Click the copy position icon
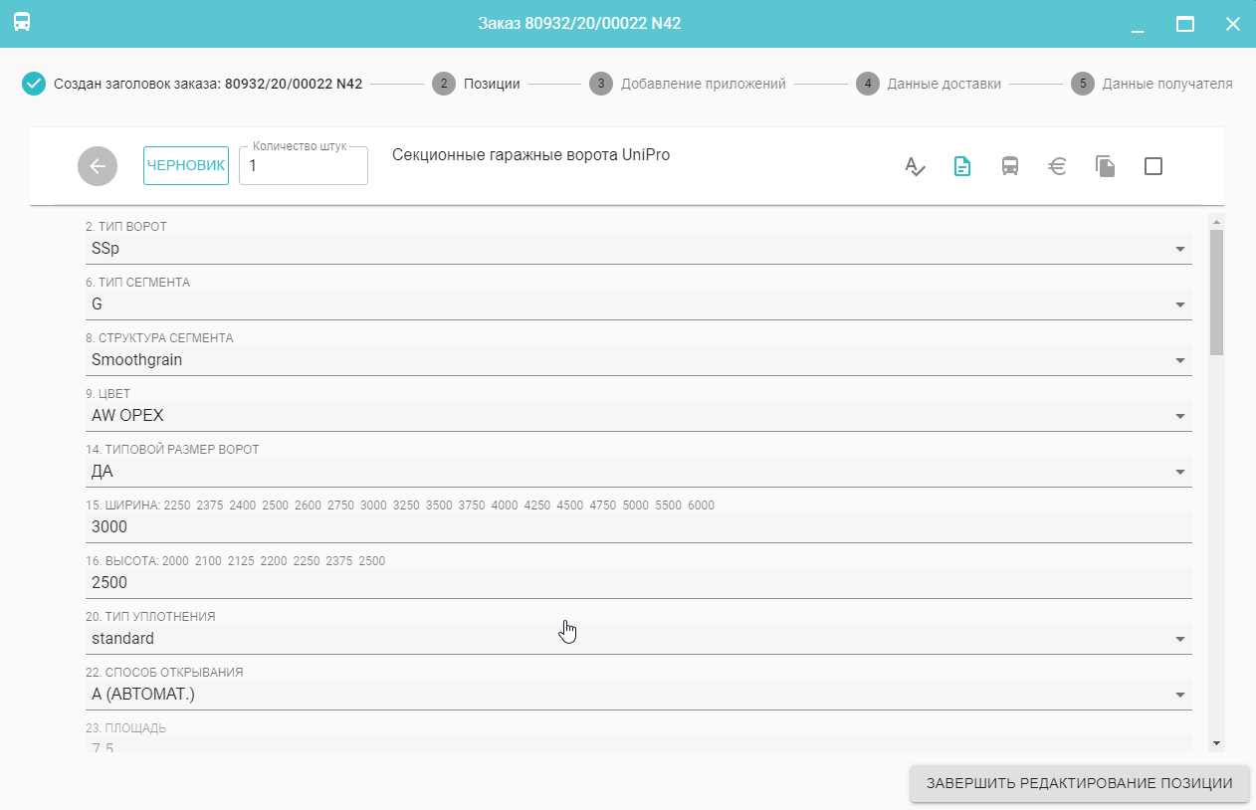 pyautogui.click(x=1105, y=166)
